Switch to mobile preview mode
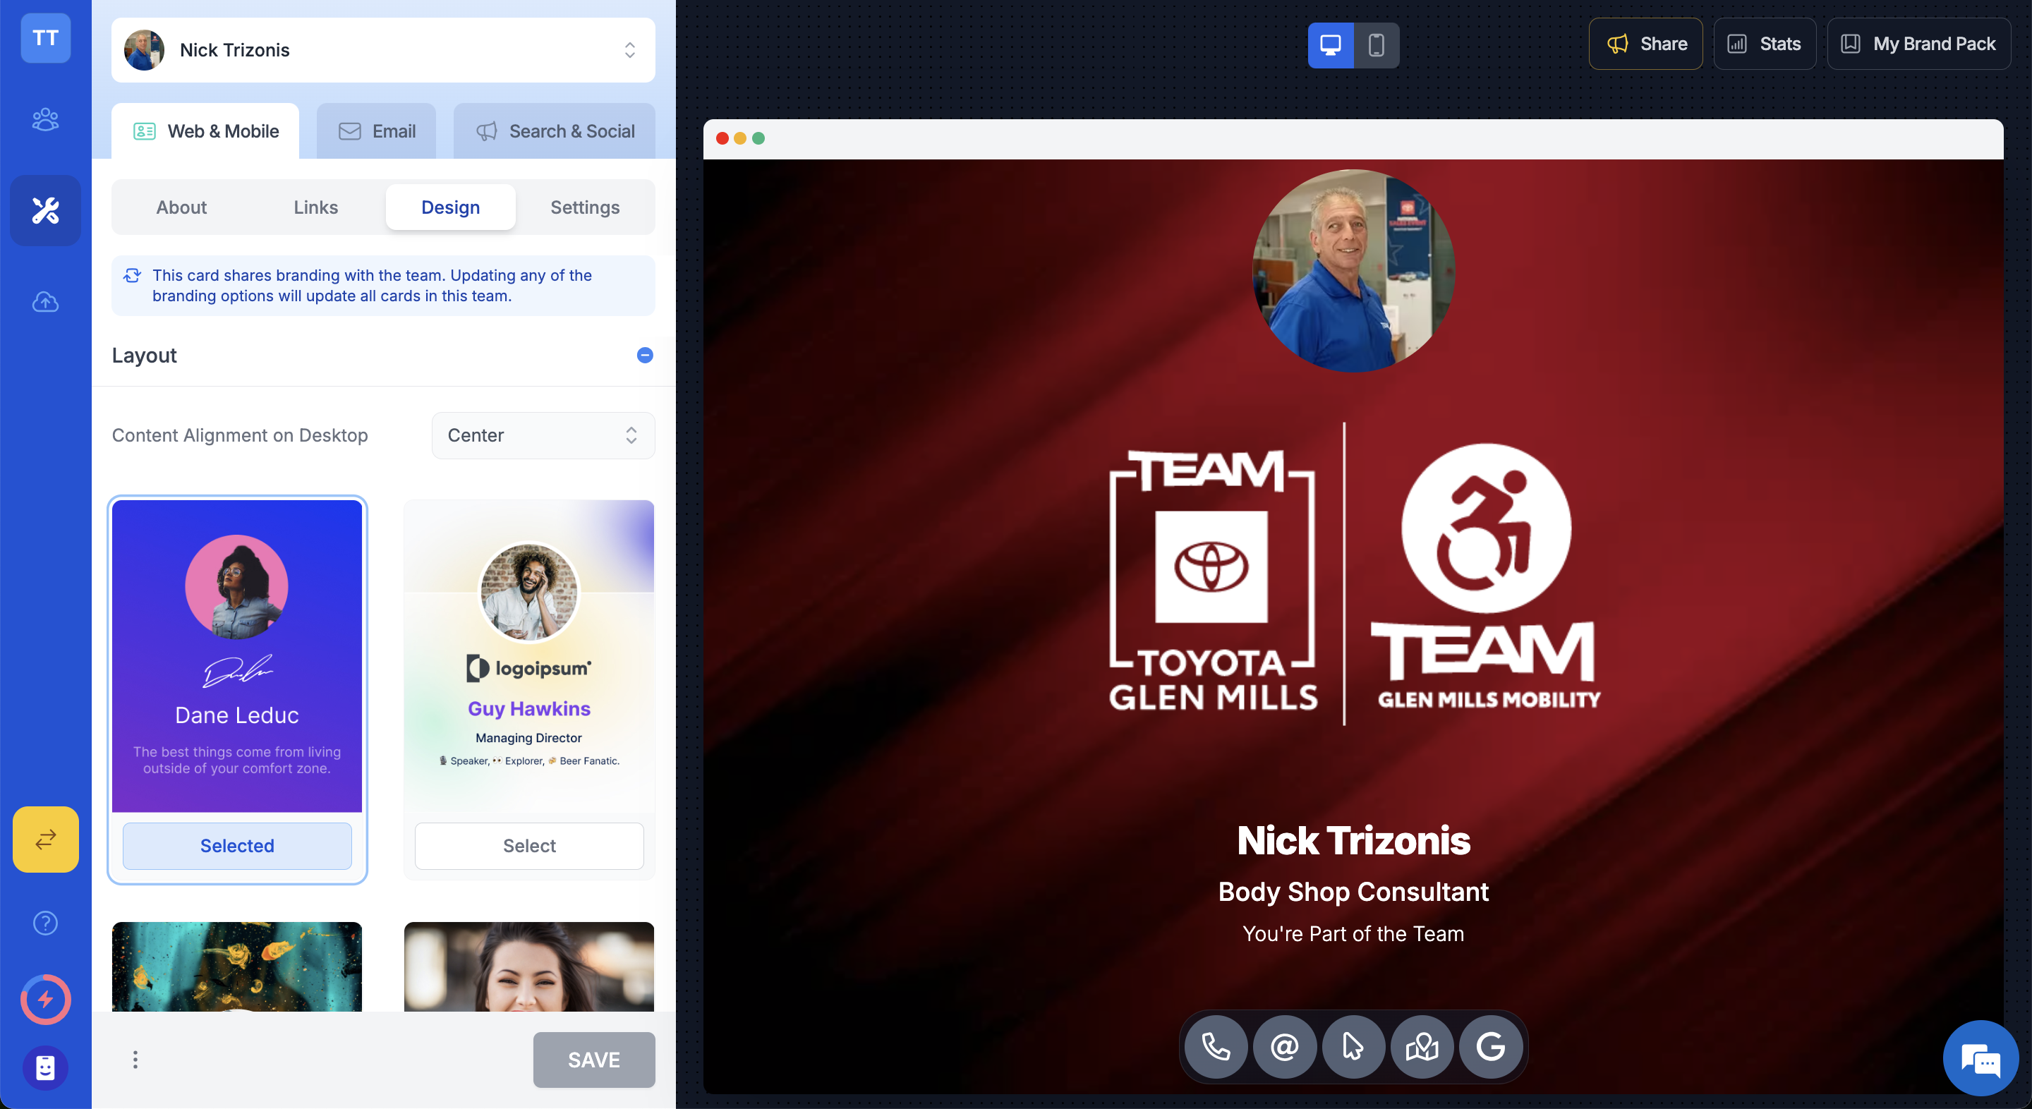2032x1109 pixels. click(x=1376, y=45)
